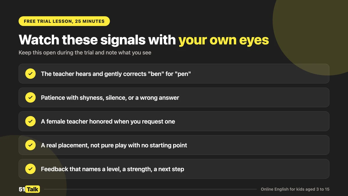Click the checkmark next to Patience with shyness
The image size is (348, 196).
[30, 98]
